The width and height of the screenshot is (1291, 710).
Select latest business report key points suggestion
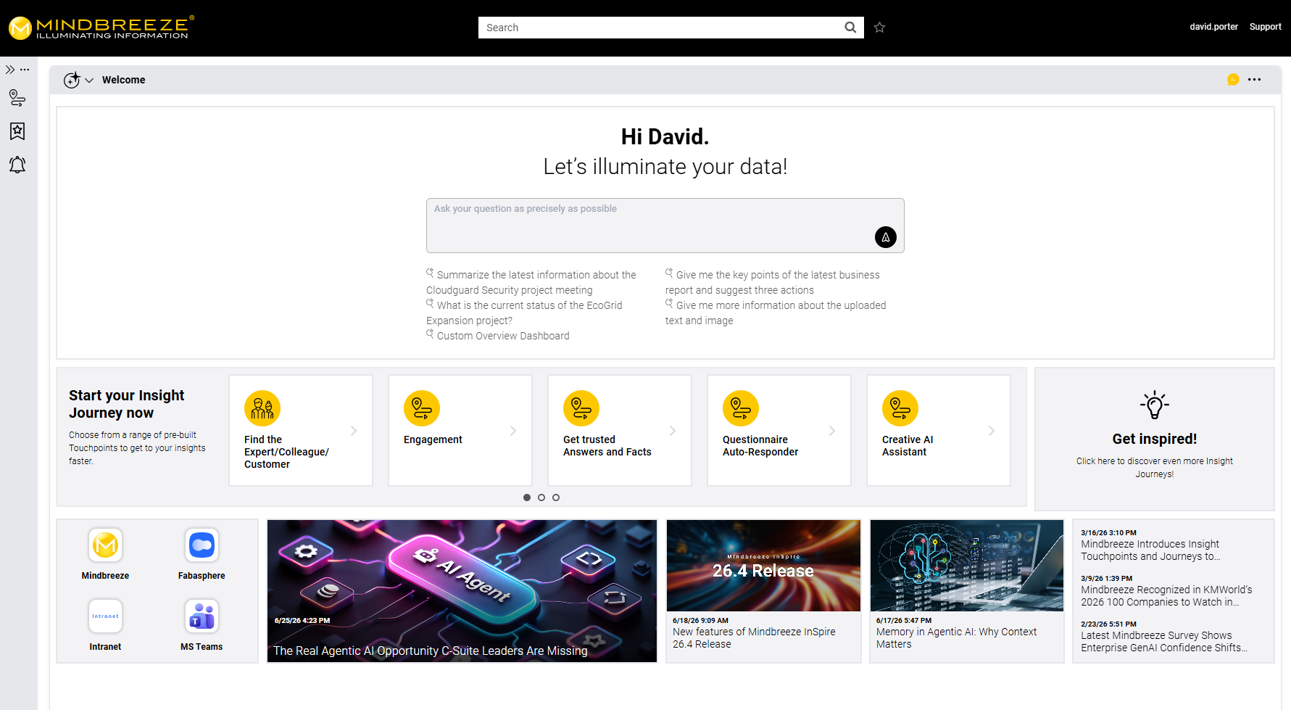coord(773,282)
